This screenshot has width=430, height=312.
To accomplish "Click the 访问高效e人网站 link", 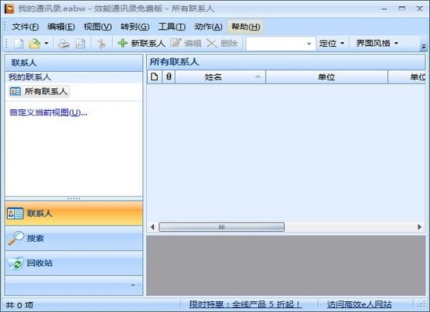I will [x=360, y=304].
